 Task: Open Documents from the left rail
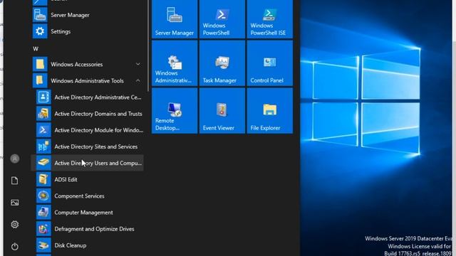14,181
